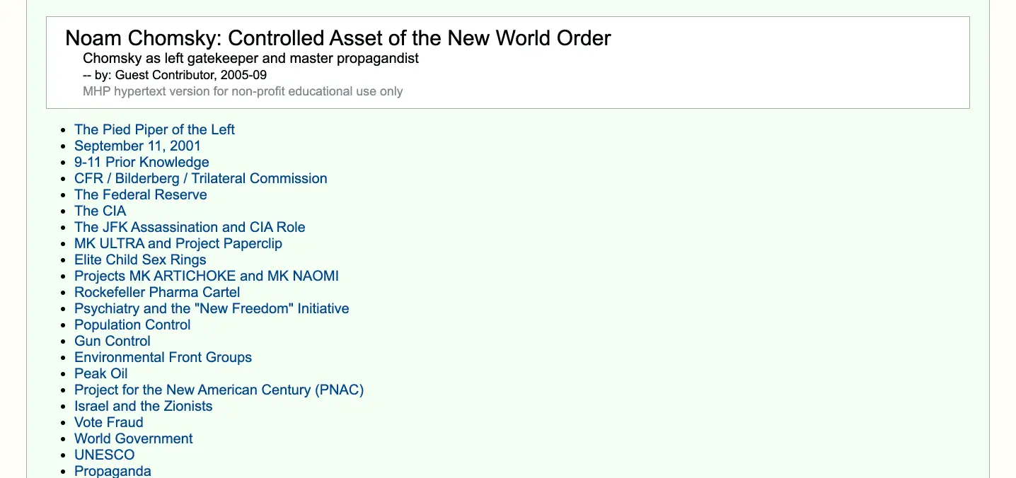Click the "Vote Fraud" link

pyautogui.click(x=108, y=422)
